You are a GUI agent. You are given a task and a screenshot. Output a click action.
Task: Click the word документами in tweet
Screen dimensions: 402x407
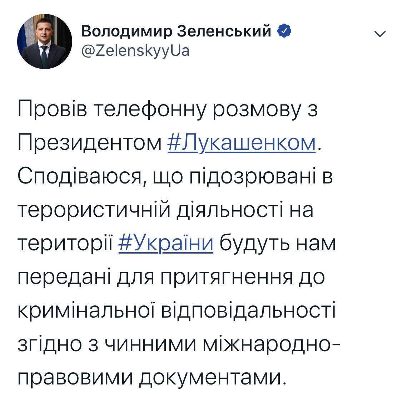[x=210, y=378]
